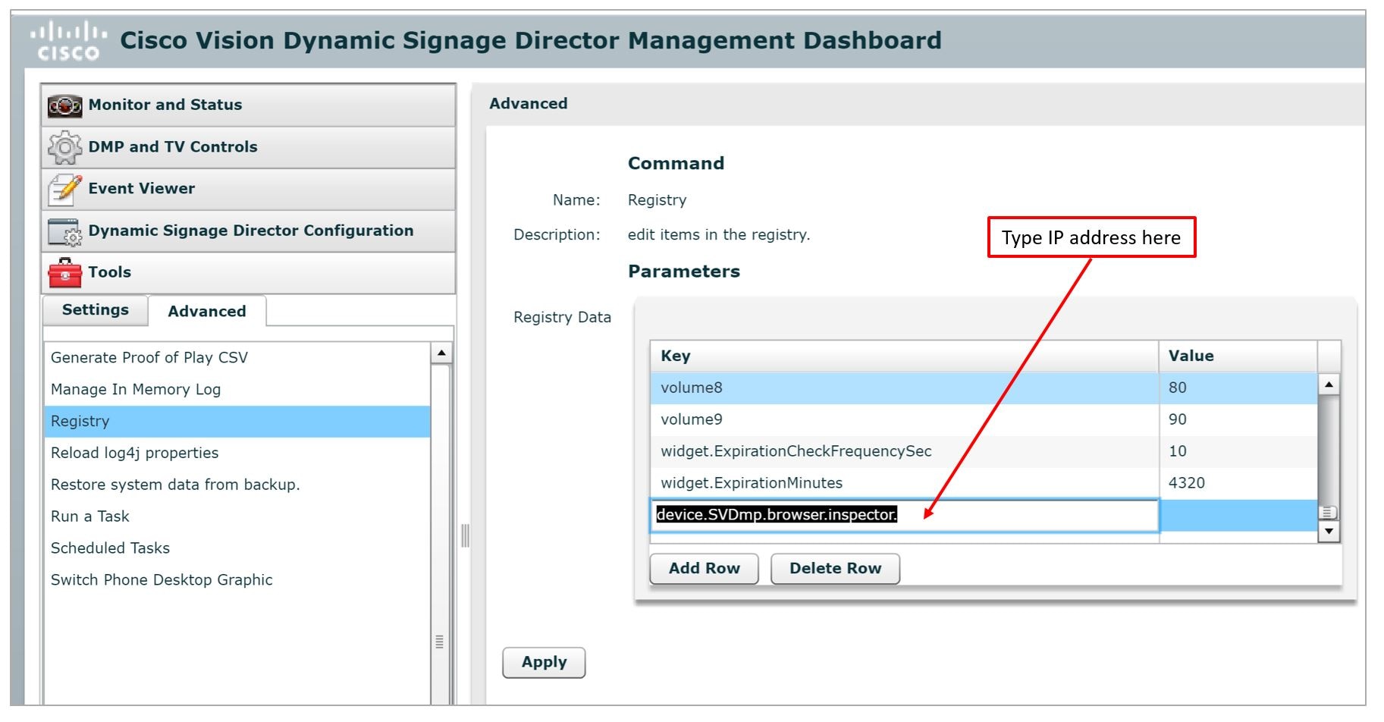Click the Dynamic Signage Director Configuration icon
This screenshot has height=722, width=1384.
click(64, 232)
